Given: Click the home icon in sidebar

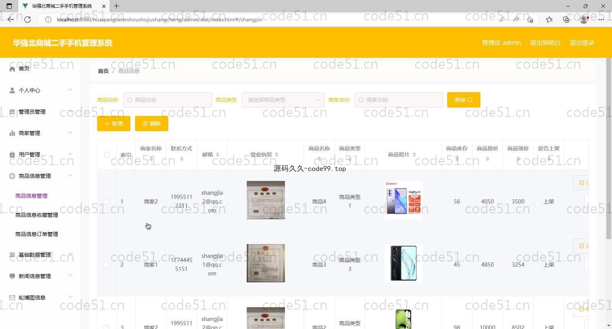Looking at the screenshot, I should 12,69.
